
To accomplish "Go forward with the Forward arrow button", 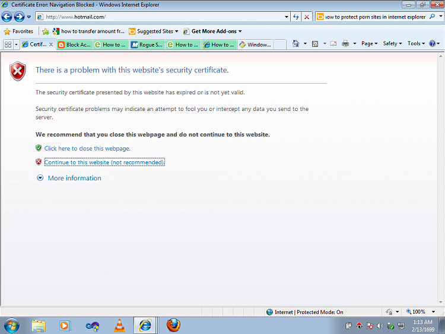I will tap(20, 17).
